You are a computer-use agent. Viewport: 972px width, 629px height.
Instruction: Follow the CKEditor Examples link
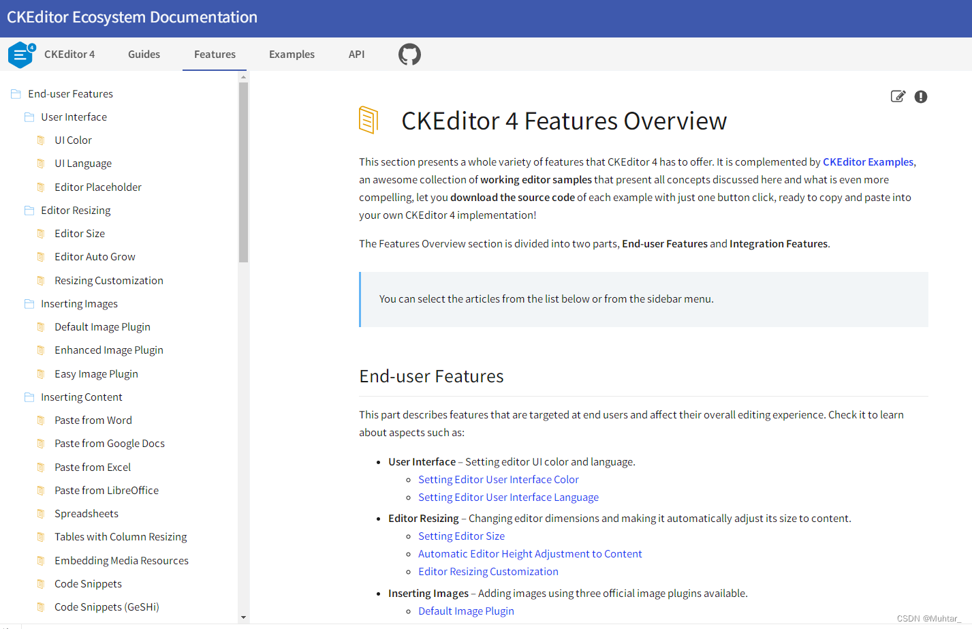pos(868,162)
